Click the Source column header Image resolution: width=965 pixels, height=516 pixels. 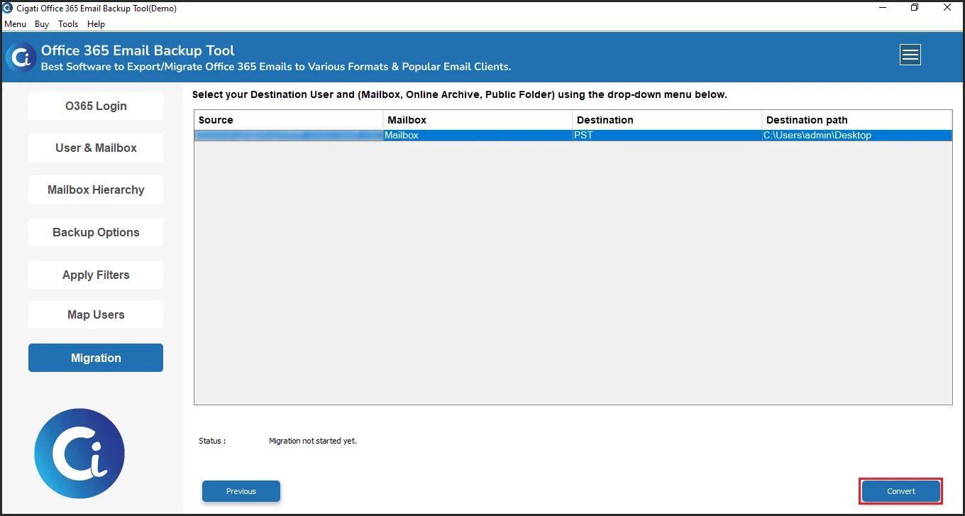point(289,120)
